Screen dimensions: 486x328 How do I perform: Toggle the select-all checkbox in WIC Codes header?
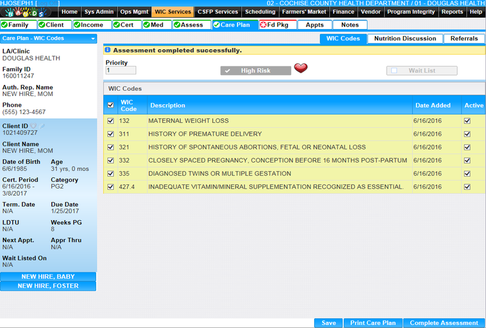[x=111, y=105]
